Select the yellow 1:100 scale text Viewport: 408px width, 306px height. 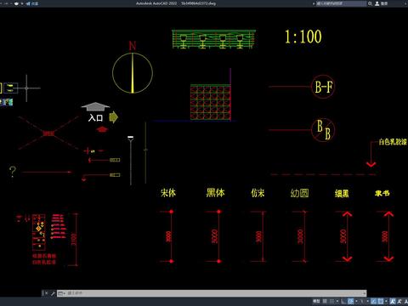click(303, 37)
